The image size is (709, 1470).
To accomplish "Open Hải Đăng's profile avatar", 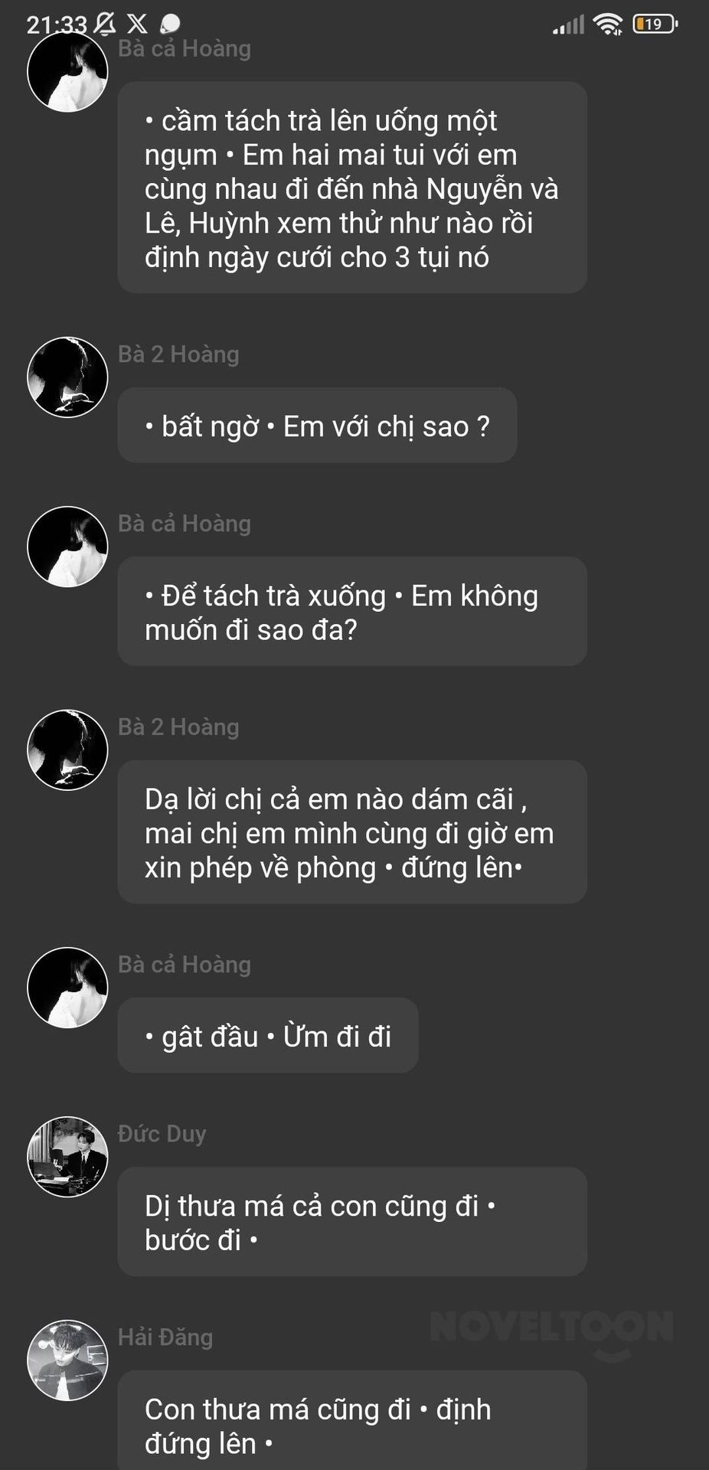I will click(67, 1361).
